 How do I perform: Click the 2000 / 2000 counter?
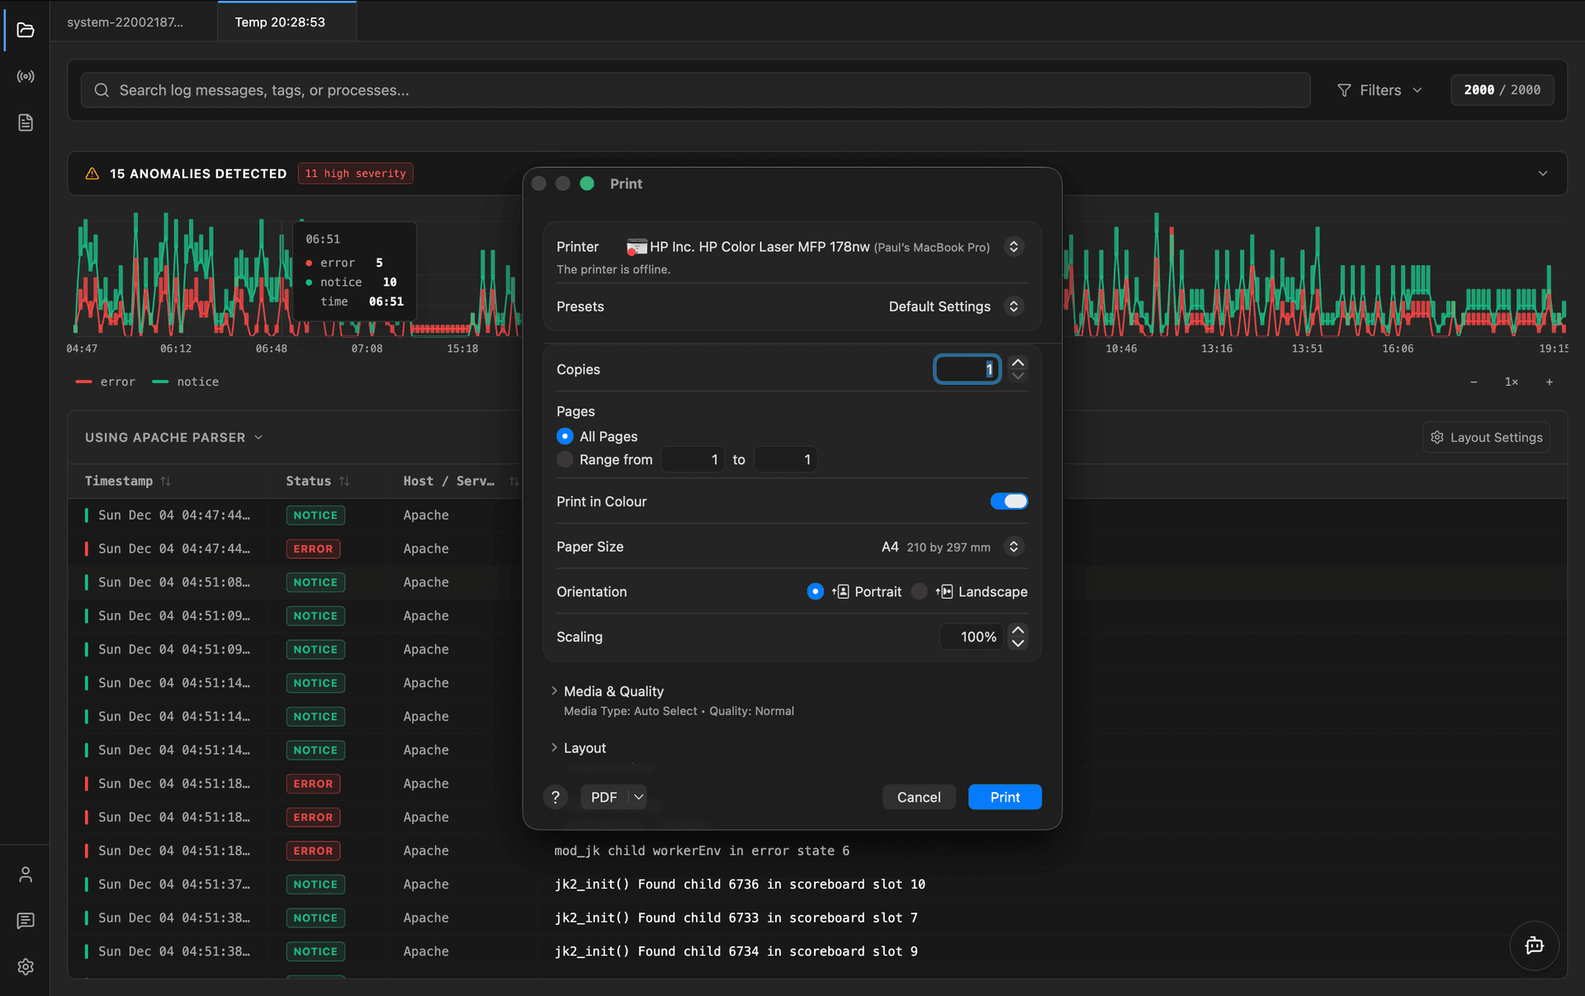click(1502, 90)
